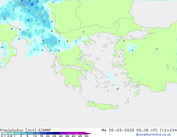Viewport: 177px width, 137px height.
Task: Click the legend label '45'
Action: pos(80,136)
